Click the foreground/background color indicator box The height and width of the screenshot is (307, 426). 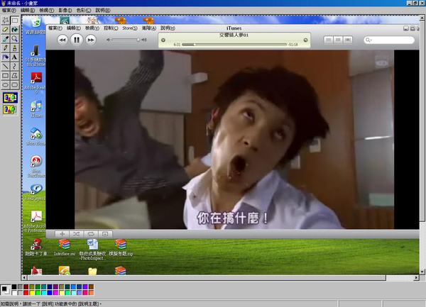pyautogui.click(x=6, y=290)
